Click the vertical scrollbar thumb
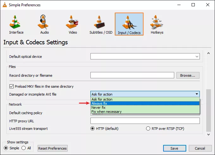This screenshot has height=155, width=215. 208,110
